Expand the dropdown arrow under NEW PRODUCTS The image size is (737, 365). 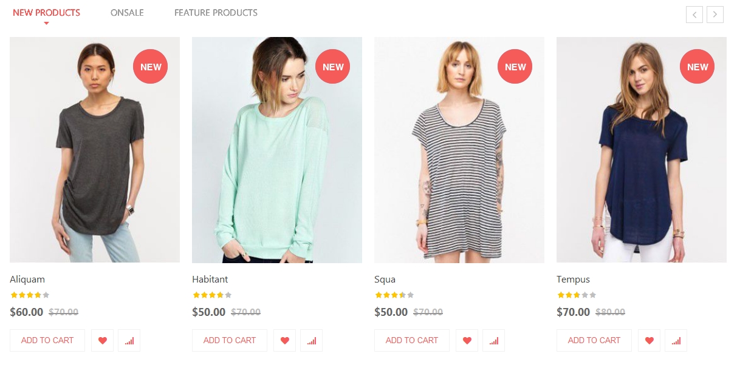click(47, 22)
